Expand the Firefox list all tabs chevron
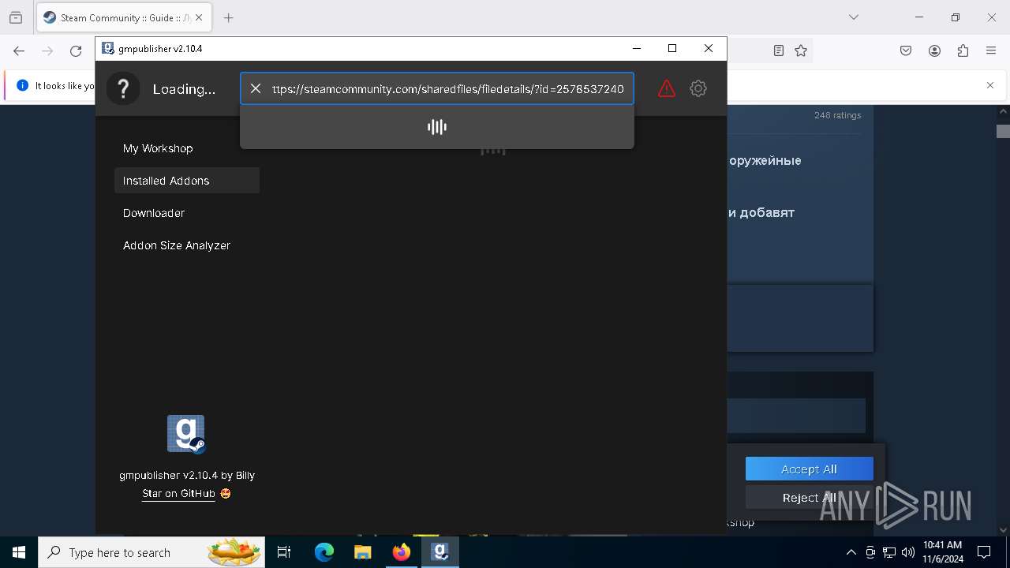Screen dimensions: 1010x568 [854, 17]
